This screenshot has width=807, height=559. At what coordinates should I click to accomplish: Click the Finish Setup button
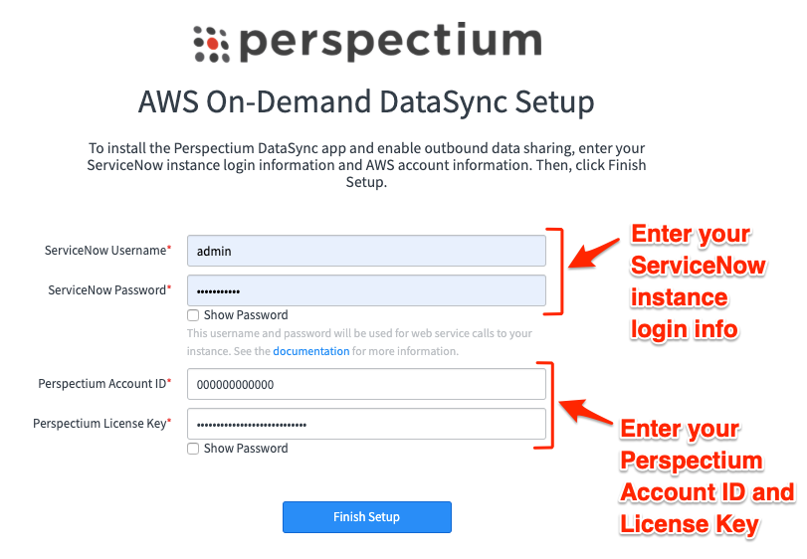[x=367, y=517]
